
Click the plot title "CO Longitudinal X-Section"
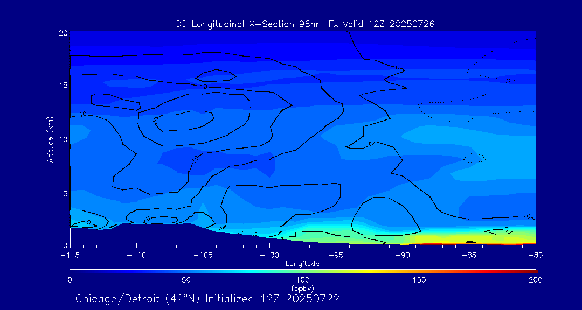304,24
